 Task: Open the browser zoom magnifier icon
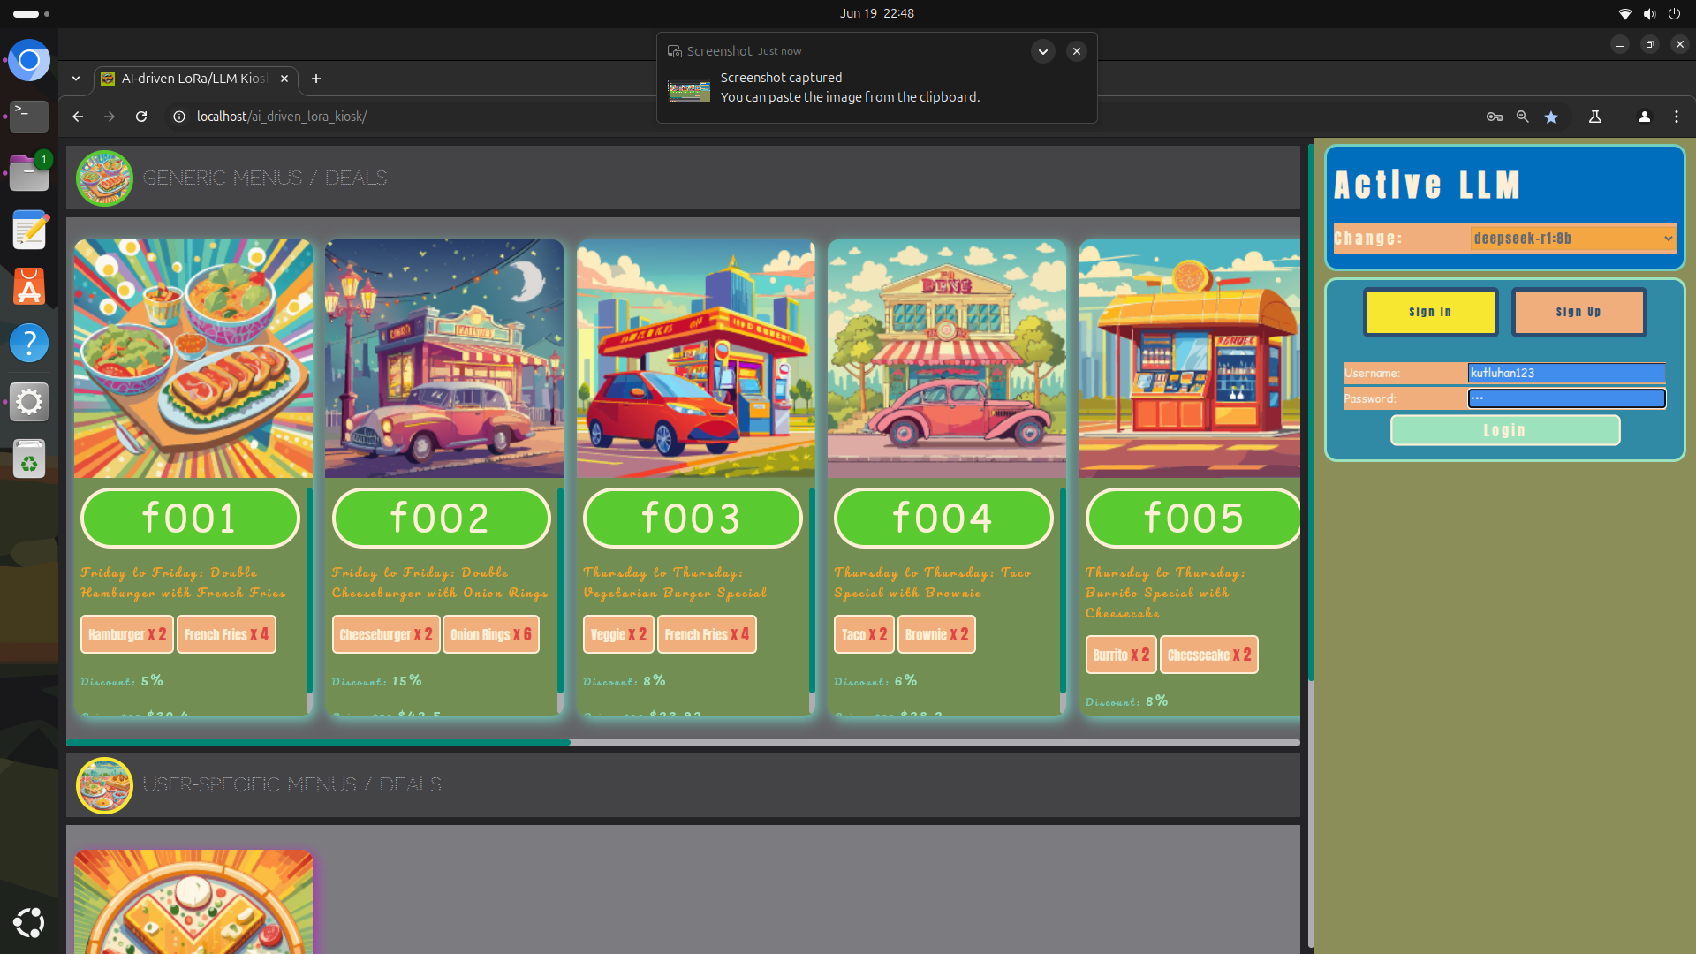coord(1523,117)
